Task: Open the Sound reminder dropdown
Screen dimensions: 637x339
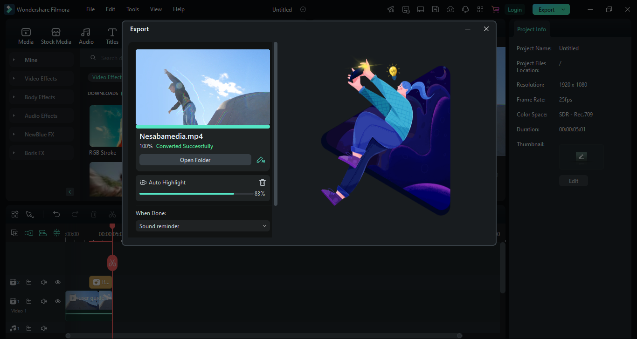Action: tap(202, 226)
